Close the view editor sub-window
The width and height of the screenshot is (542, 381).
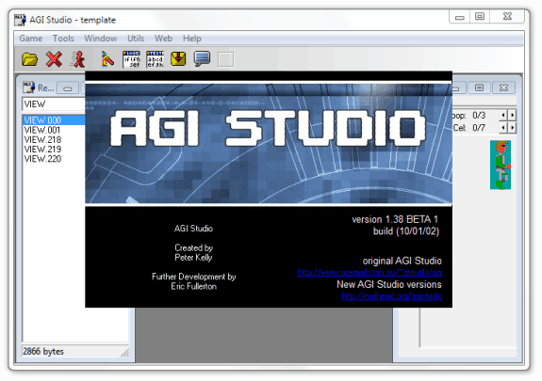click(x=503, y=87)
